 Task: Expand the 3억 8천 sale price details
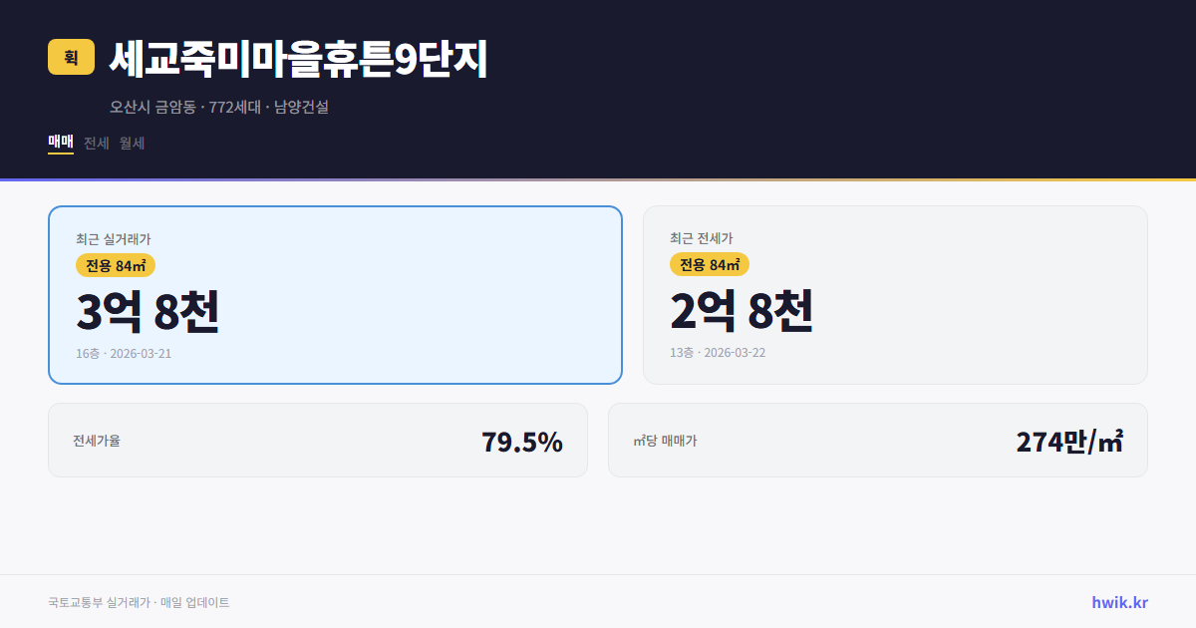[x=149, y=312]
